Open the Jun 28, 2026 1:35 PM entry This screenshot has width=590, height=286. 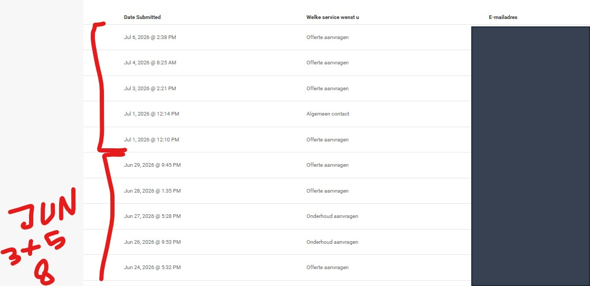click(152, 191)
